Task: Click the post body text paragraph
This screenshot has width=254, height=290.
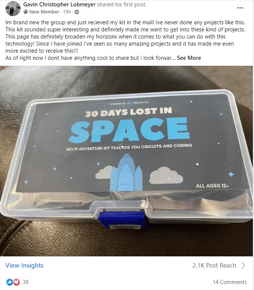Action: click(126, 40)
